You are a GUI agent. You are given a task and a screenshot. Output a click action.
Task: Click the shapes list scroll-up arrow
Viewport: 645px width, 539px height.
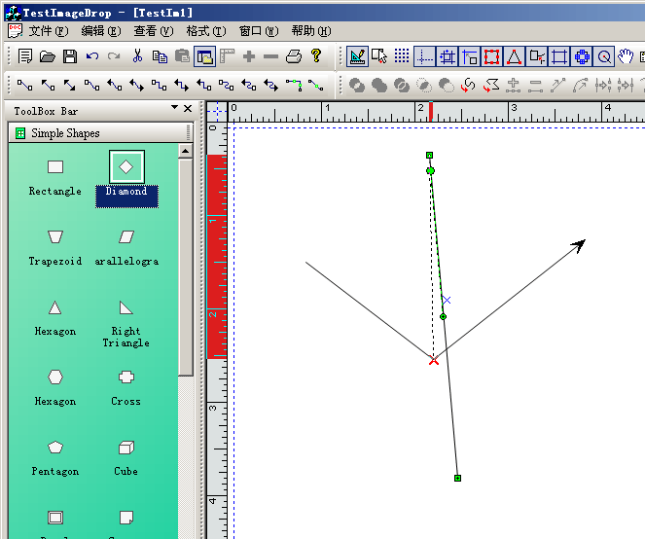(186, 152)
